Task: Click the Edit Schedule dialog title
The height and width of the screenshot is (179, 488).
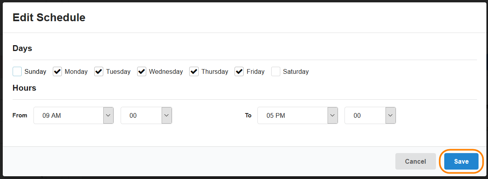Action: tap(49, 17)
